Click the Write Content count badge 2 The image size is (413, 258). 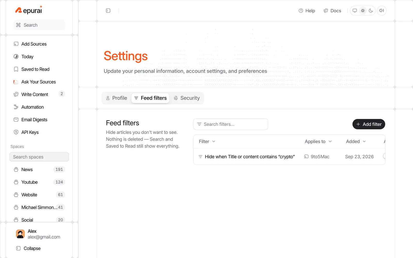[61, 94]
